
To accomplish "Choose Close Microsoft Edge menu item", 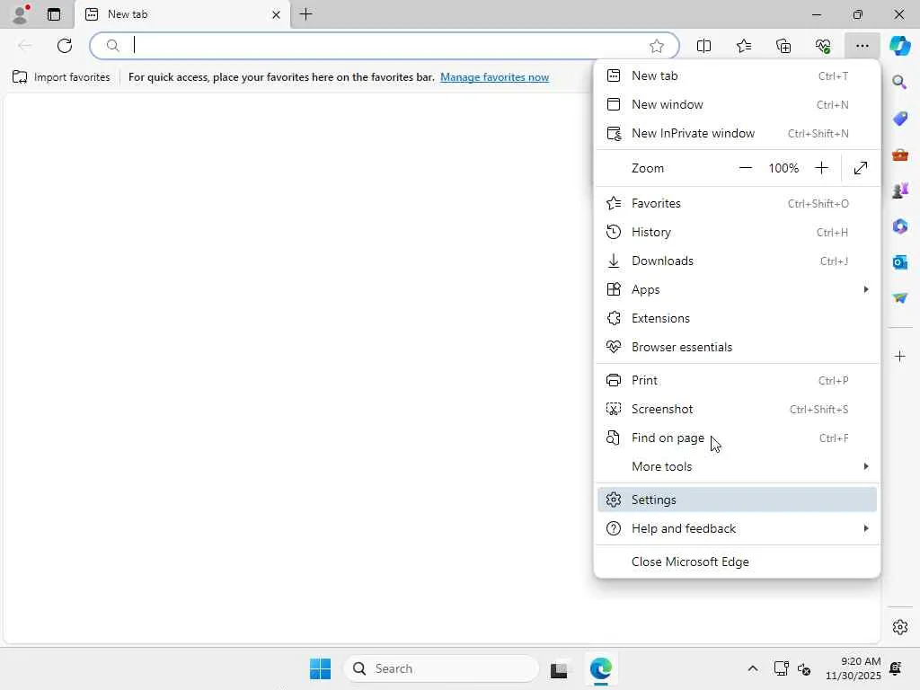I will click(737, 562).
